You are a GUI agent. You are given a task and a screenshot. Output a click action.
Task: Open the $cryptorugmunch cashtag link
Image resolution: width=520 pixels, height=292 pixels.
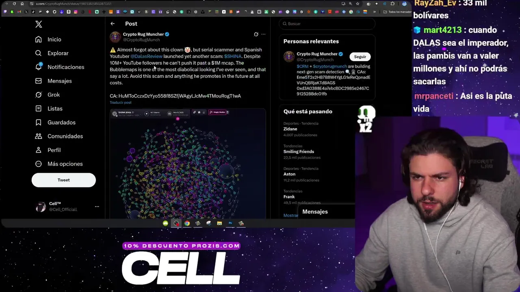pos(330,67)
